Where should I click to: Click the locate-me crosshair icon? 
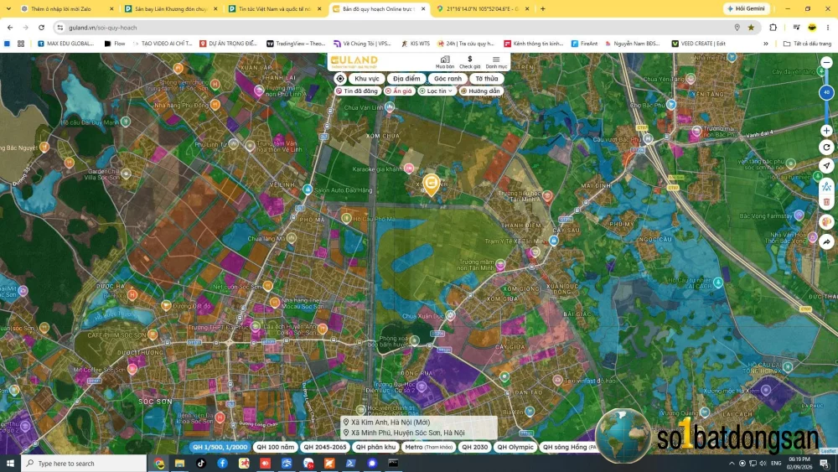[x=340, y=79]
